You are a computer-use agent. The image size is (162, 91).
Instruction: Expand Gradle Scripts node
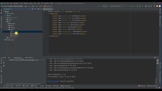(4, 40)
